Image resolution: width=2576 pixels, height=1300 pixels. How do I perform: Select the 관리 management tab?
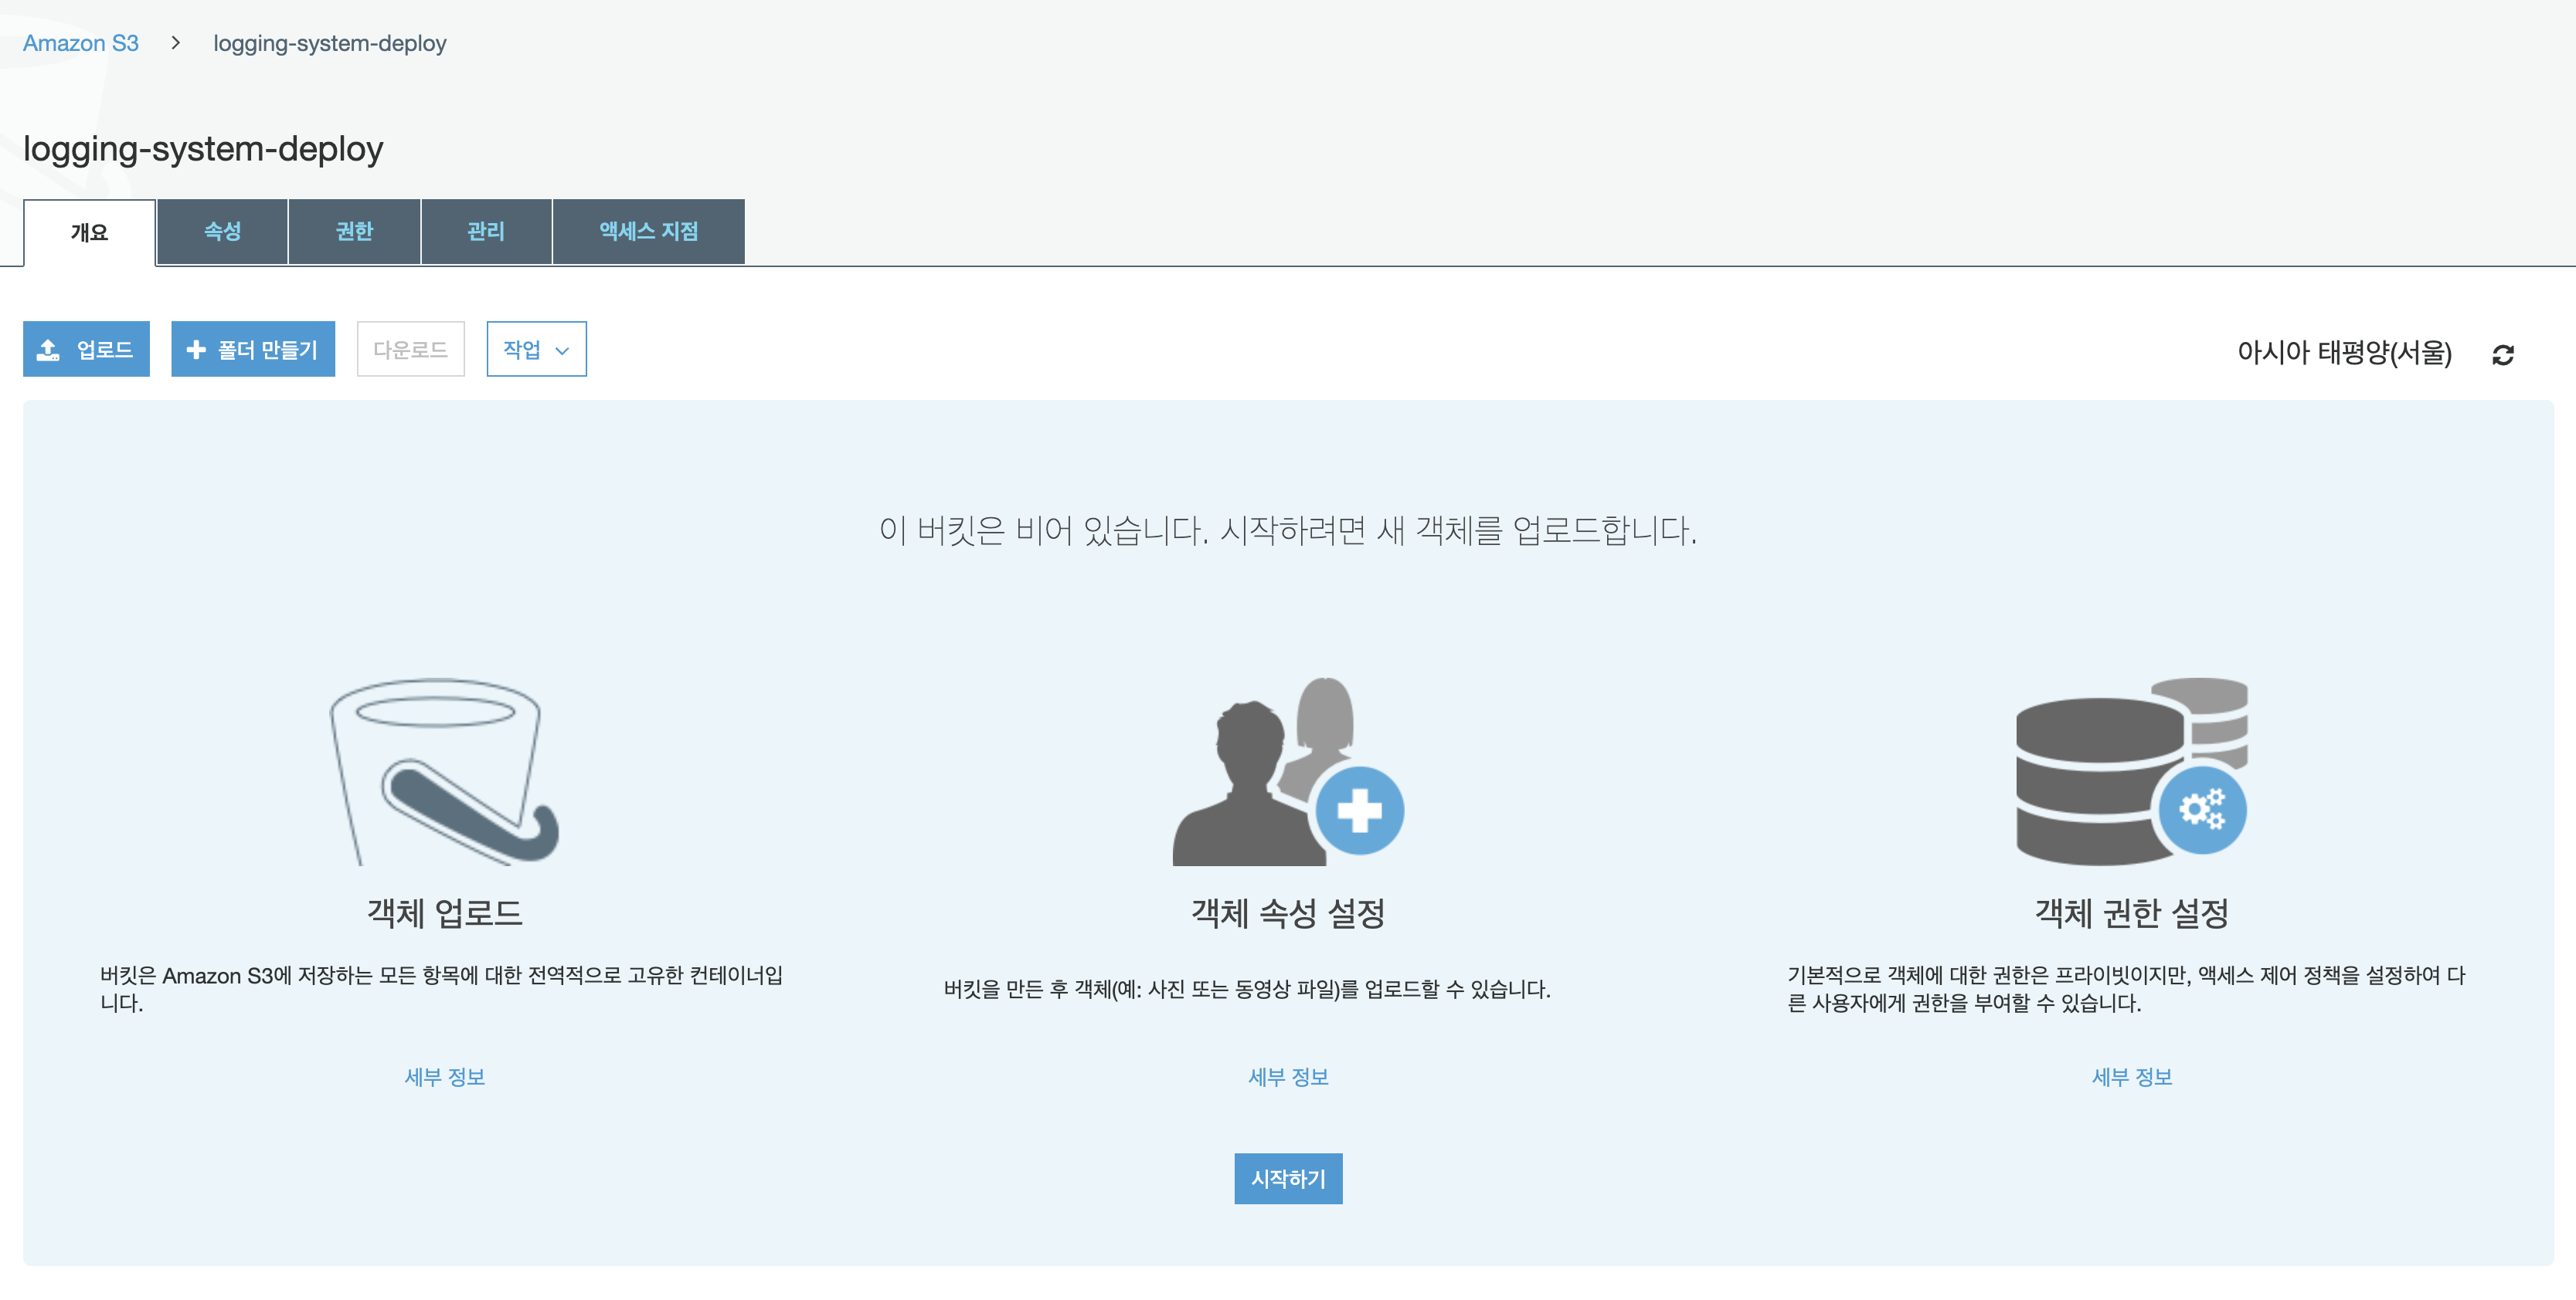tap(486, 232)
